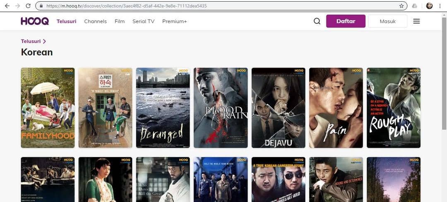
Task: Click the Masuk login button
Action: click(387, 21)
